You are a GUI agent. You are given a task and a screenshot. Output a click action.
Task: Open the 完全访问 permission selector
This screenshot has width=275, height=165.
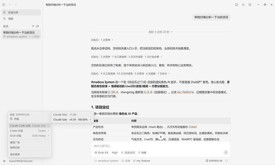(x=128, y=153)
